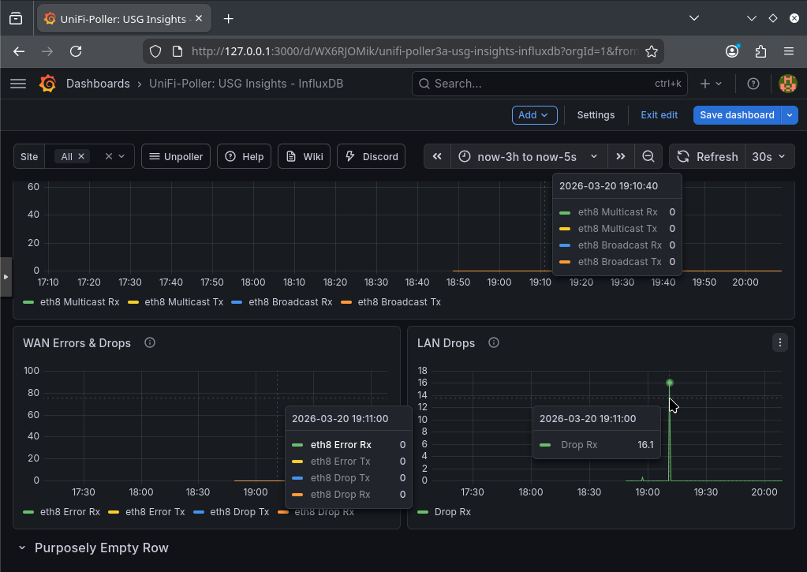Click the WAN Errors & Drops info icon
This screenshot has width=807, height=572.
pyautogui.click(x=149, y=342)
